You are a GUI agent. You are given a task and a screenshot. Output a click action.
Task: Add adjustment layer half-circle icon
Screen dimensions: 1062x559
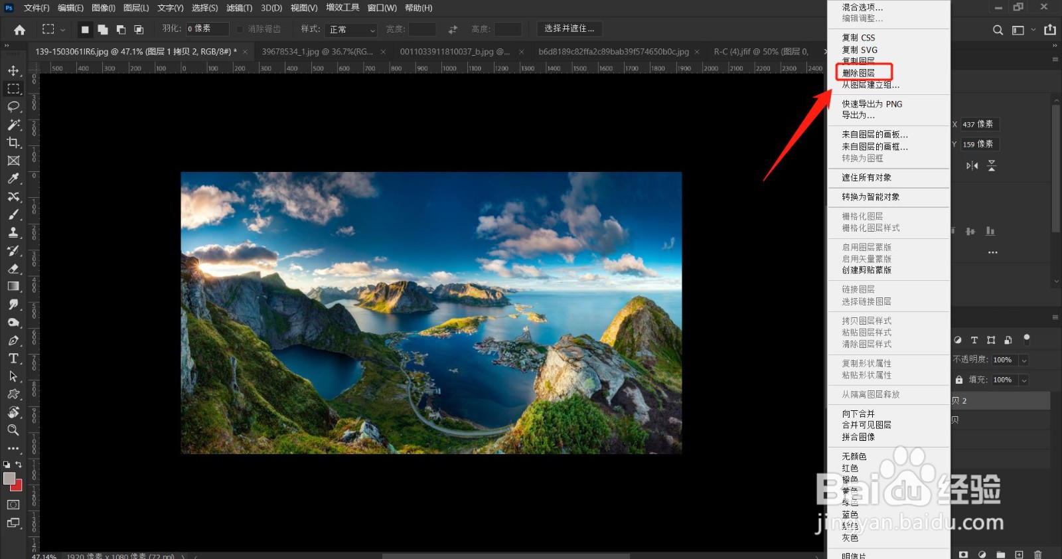(x=982, y=554)
